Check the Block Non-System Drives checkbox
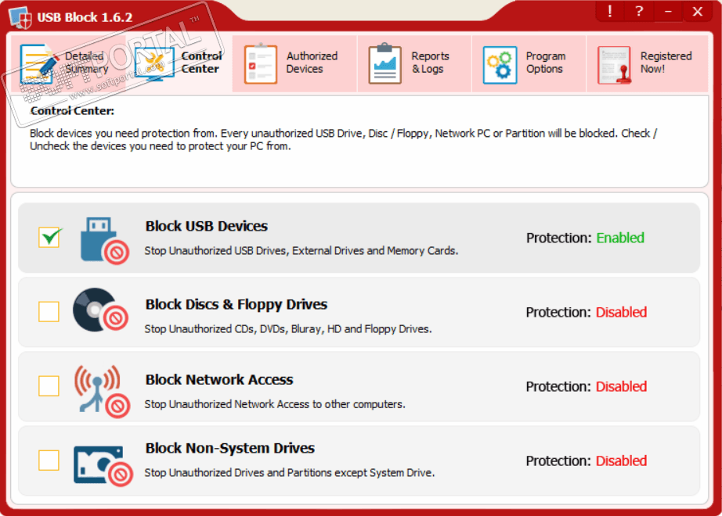 click(x=49, y=460)
